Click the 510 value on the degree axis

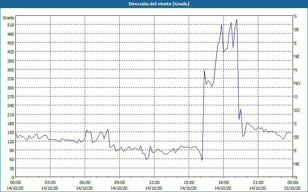click(x=10, y=25)
